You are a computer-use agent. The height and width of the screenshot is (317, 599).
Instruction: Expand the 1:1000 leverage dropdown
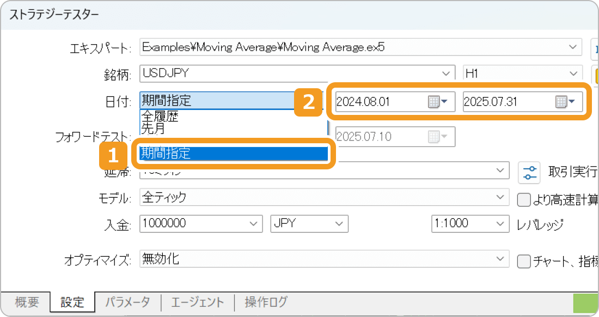(x=499, y=224)
